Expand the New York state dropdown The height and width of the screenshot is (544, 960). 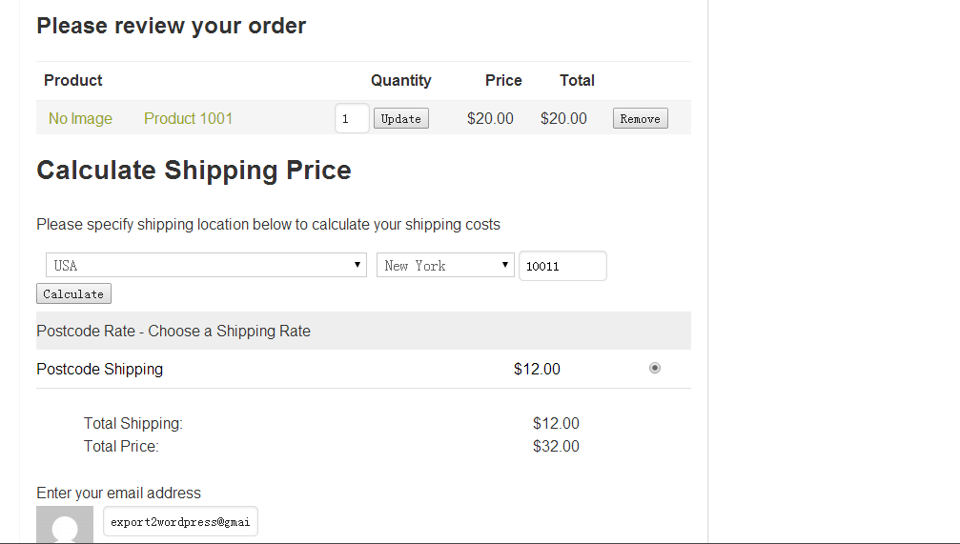pyautogui.click(x=445, y=265)
